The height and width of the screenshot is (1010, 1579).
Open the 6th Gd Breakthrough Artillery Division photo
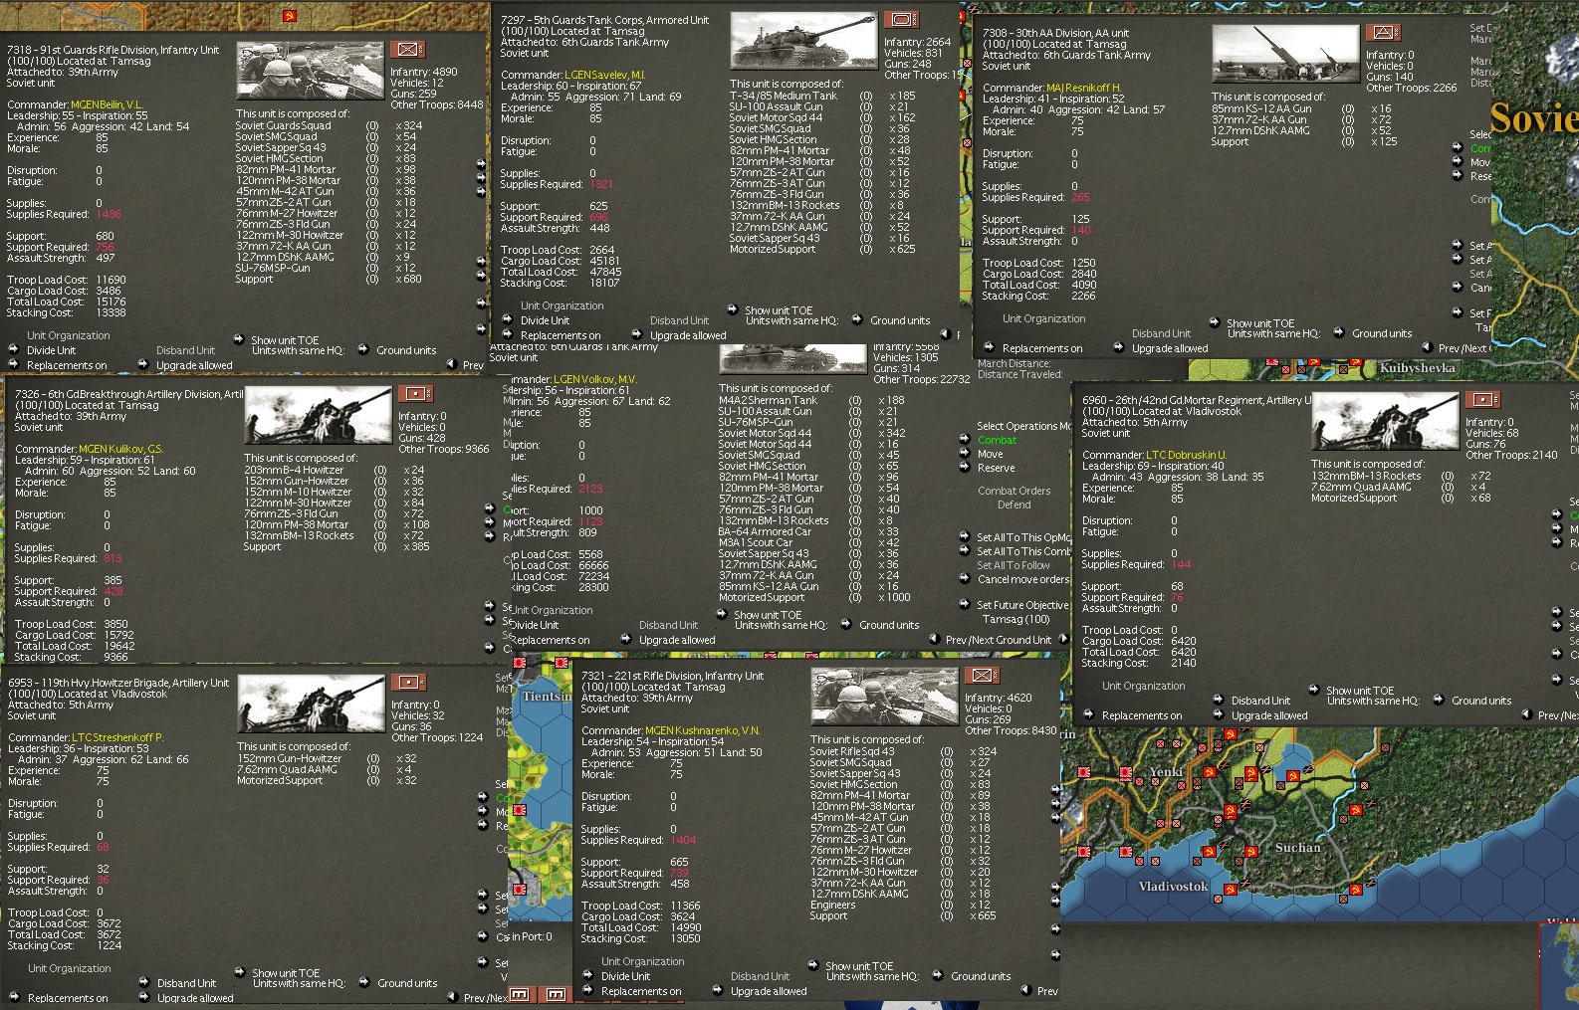[319, 415]
